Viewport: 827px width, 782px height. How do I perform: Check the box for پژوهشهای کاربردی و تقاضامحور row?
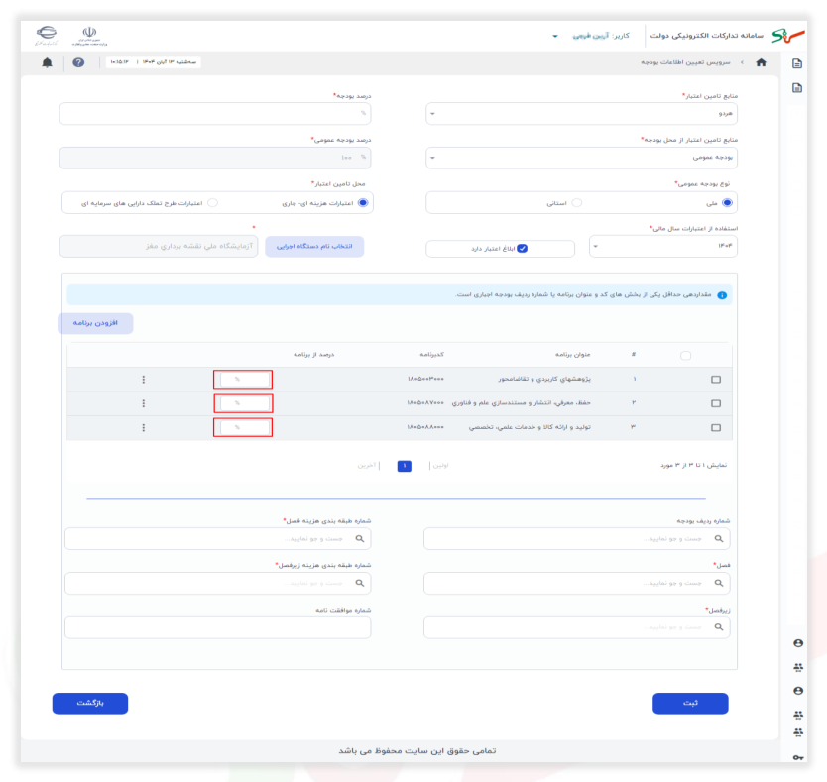tap(716, 380)
